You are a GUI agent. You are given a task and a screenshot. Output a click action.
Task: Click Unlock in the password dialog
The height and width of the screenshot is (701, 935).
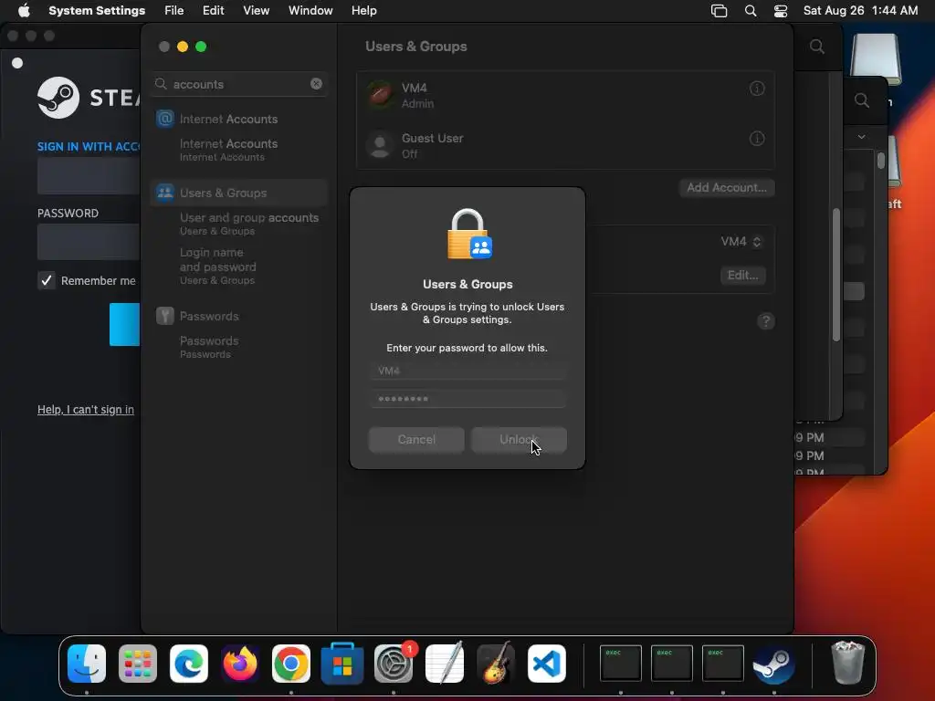(519, 440)
